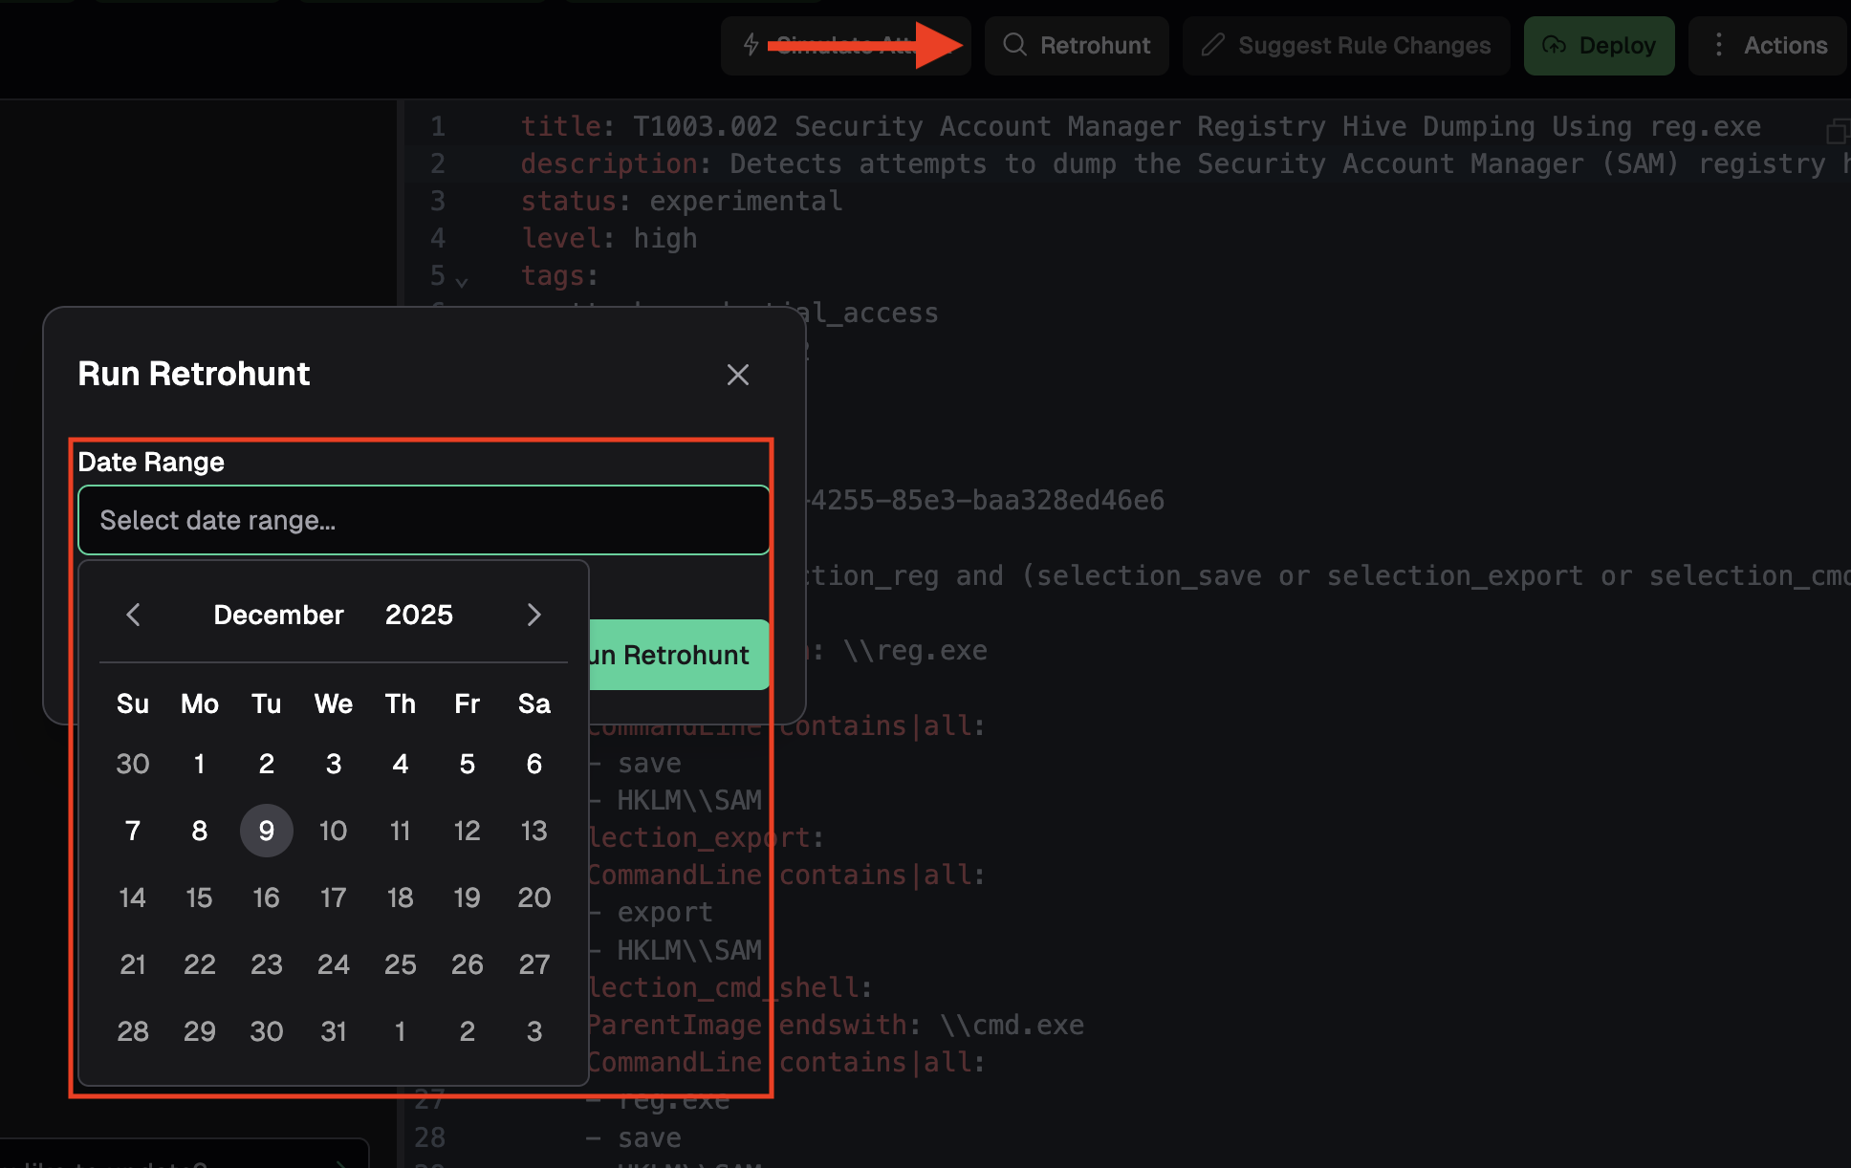Pick December 1 on the calendar
This screenshot has height=1168, width=1851.
click(199, 764)
